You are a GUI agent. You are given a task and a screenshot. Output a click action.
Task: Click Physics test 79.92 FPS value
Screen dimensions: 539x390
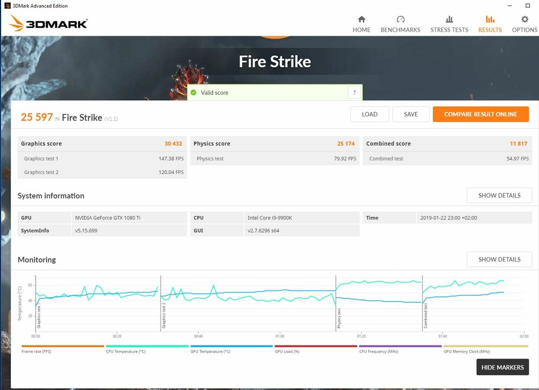tap(345, 159)
